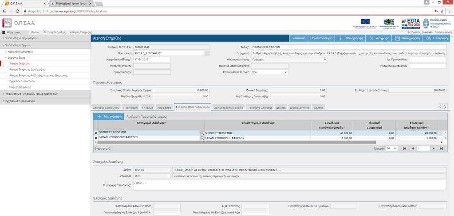Click the ΕΣΠΑ 2014-2020 logo

point(411,23)
